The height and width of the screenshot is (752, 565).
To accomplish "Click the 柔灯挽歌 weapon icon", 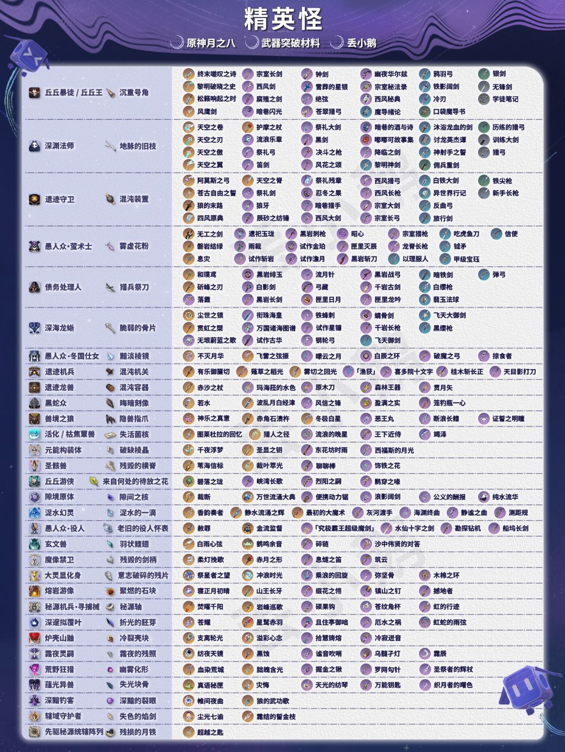I will [189, 559].
